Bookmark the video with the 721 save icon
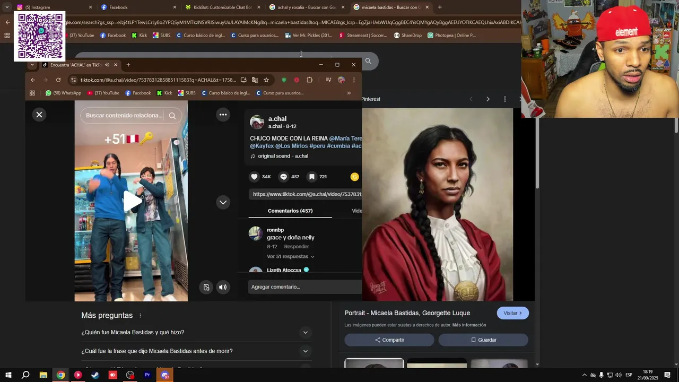This screenshot has height=382, width=679. point(312,177)
